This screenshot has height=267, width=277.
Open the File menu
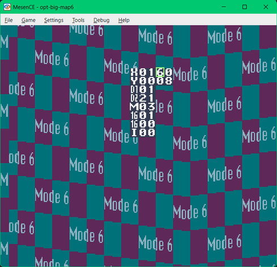point(8,20)
